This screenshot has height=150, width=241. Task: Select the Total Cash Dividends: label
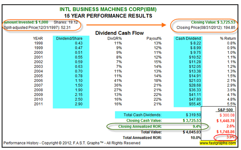(143, 115)
